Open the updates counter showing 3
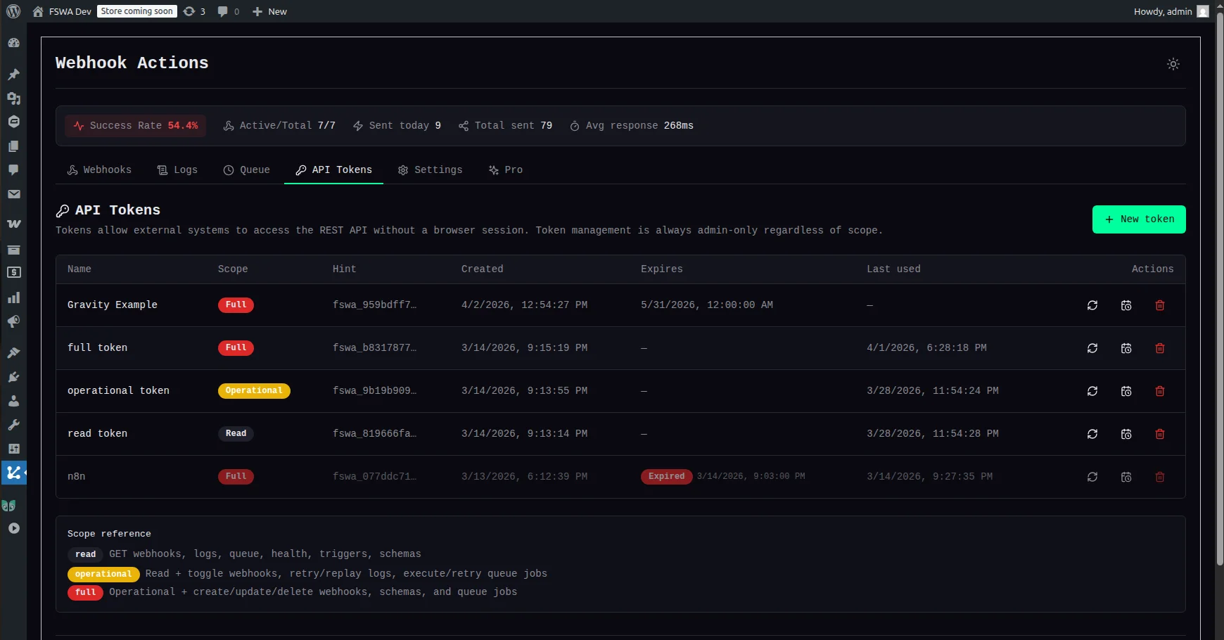The width and height of the screenshot is (1224, 640). coord(194,11)
